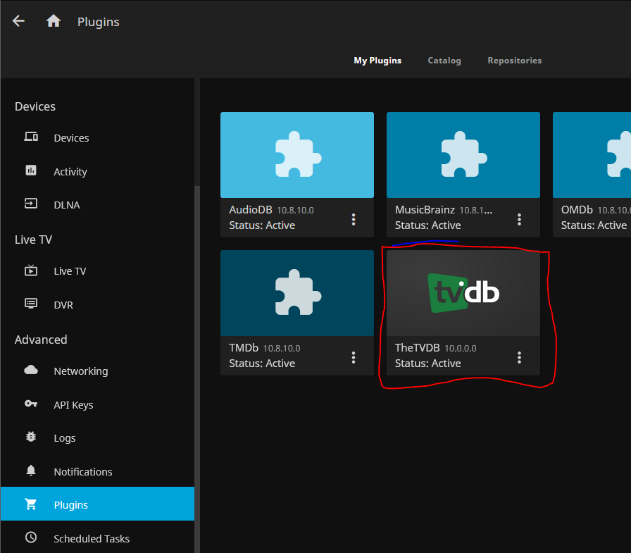This screenshot has width=631, height=553.
Task: Open the DVR settings page
Action: (63, 305)
